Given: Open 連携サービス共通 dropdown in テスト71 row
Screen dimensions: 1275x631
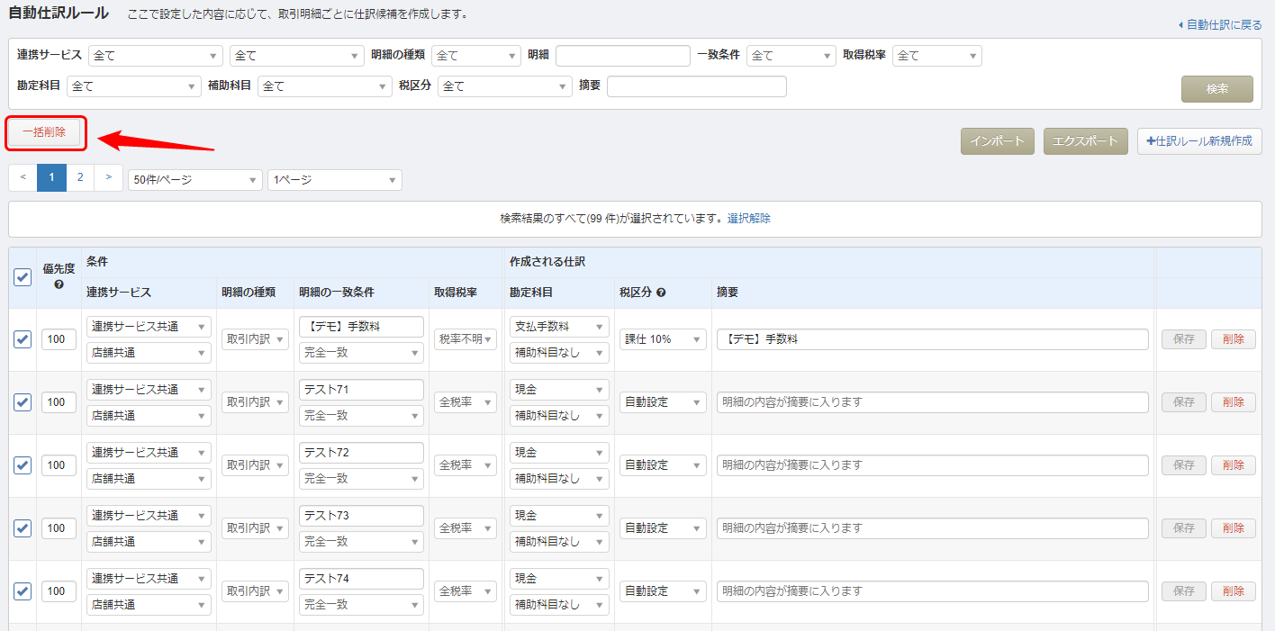Looking at the screenshot, I should (149, 390).
